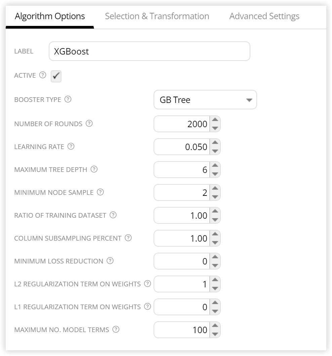Increase NUMBER OF ROUNDS with up arrow
This screenshot has width=332, height=356.
pyautogui.click(x=215, y=120)
